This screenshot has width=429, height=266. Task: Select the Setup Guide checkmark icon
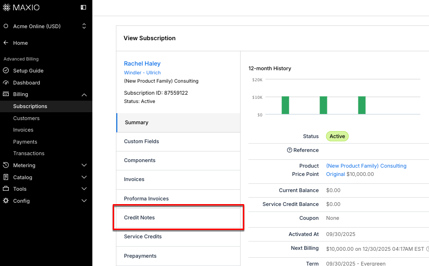(x=6, y=70)
